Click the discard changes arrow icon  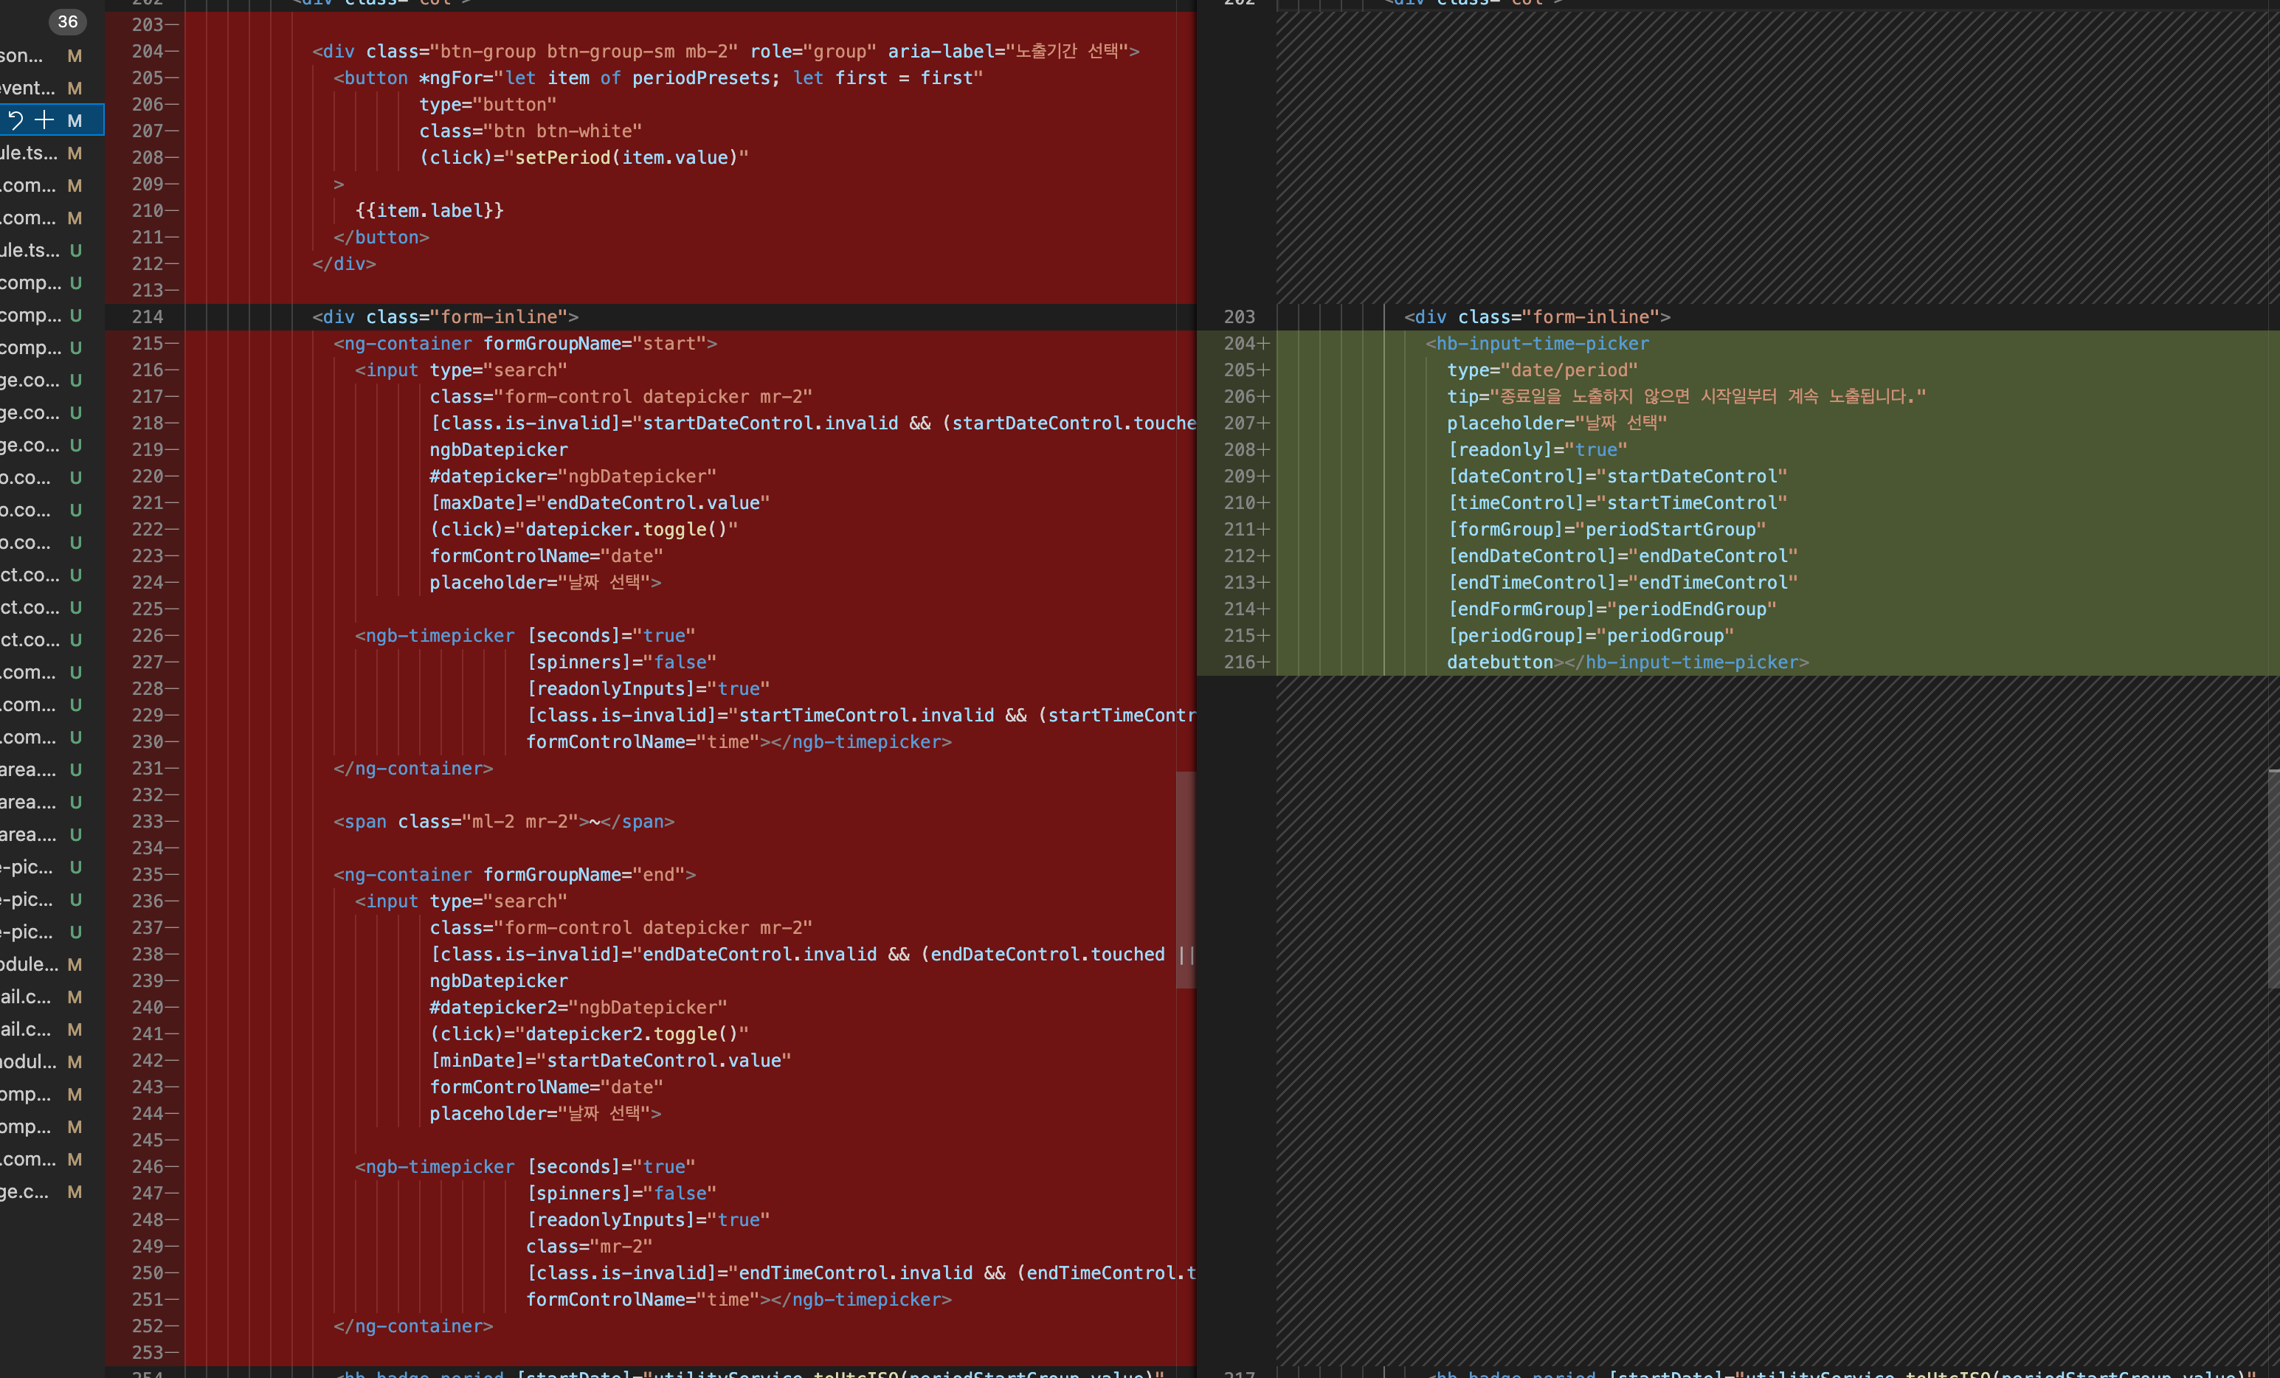pos(15,120)
